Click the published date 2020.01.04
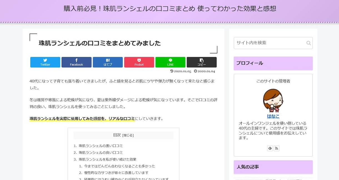The height and width of the screenshot is (180, 339). (x=204, y=71)
